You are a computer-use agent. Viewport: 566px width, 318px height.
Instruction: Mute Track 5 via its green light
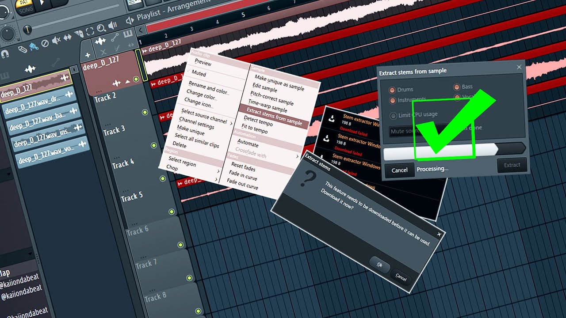[x=172, y=212]
